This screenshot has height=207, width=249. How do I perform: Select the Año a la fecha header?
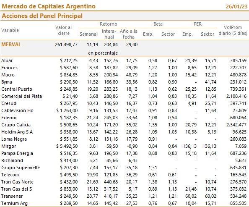(129, 34)
